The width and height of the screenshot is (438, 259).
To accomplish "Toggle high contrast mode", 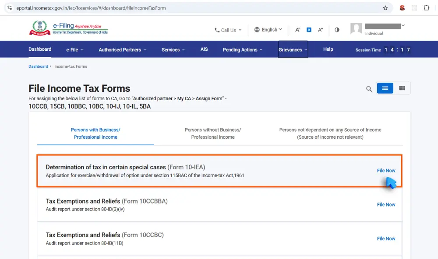I will [337, 30].
